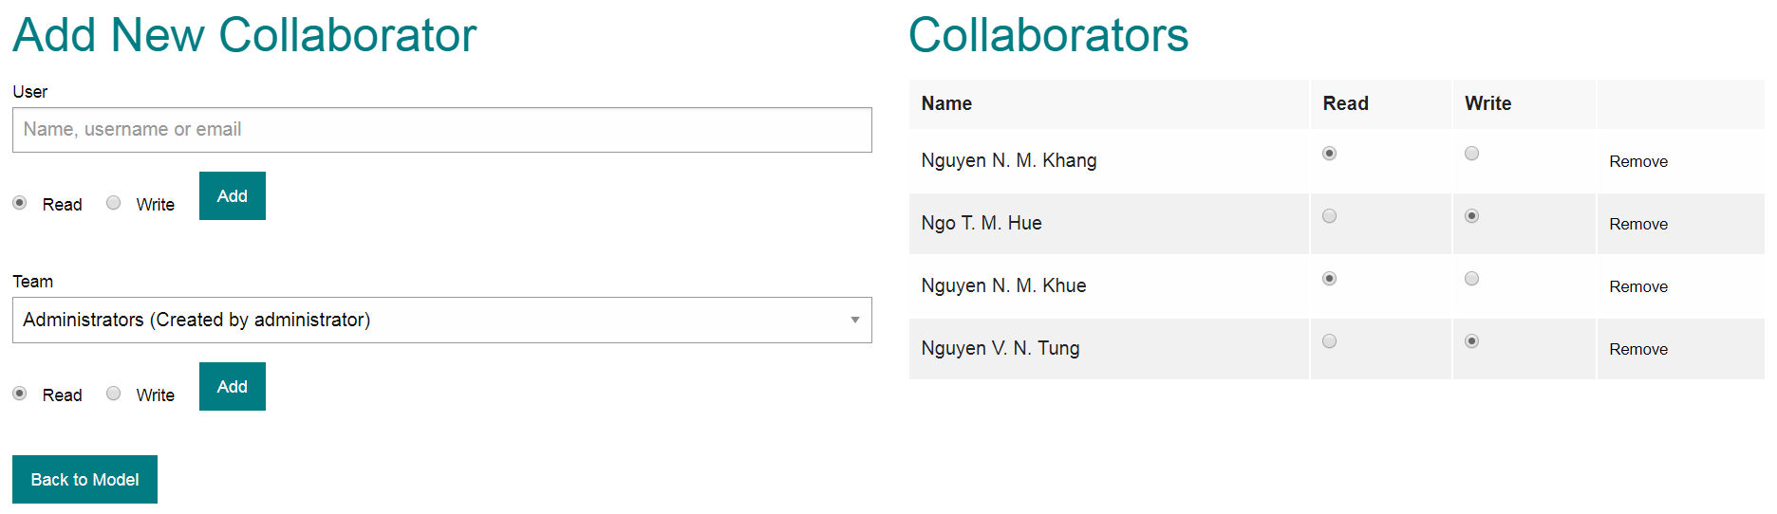This screenshot has width=1777, height=514.
Task: Set Write permission for Nguyen N. M. Khue
Action: coord(1471,279)
